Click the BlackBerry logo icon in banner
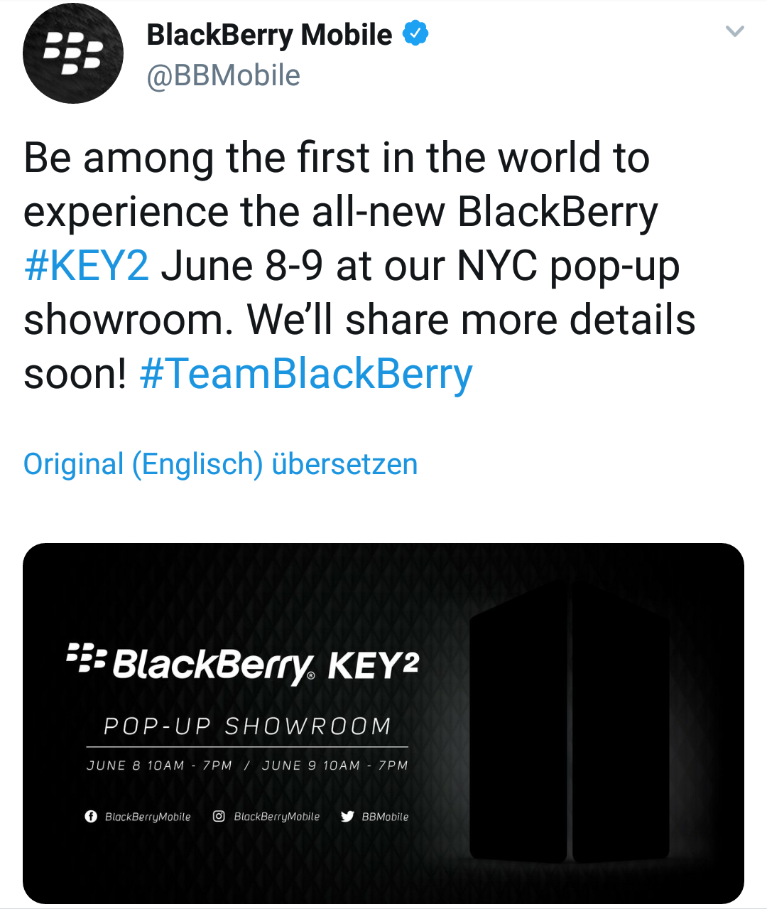The width and height of the screenshot is (767, 924). (86, 658)
